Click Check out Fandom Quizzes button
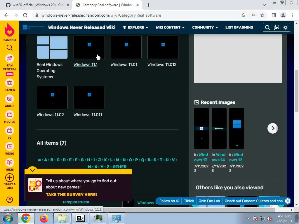Image resolution: width=299 pixels, height=224 pixels. coord(253,201)
